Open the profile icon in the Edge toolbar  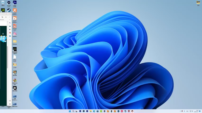tap(6, 17)
